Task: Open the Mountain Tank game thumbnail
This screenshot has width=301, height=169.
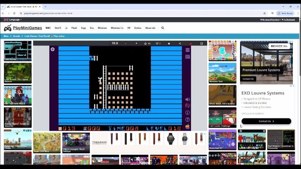Action: click(x=222, y=73)
